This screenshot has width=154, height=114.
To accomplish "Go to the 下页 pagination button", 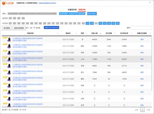I will pos(148,110).
